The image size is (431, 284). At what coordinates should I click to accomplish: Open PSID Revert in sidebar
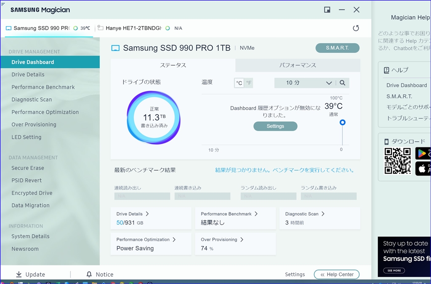tap(27, 180)
